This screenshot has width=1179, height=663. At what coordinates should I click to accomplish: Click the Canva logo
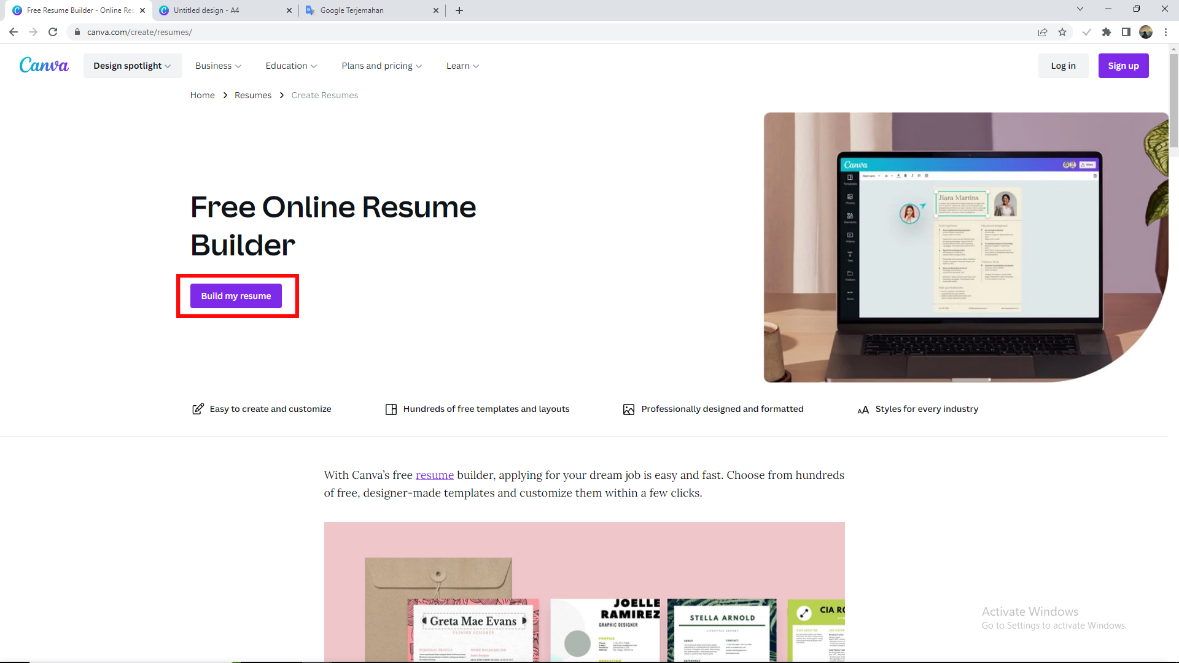pos(44,65)
